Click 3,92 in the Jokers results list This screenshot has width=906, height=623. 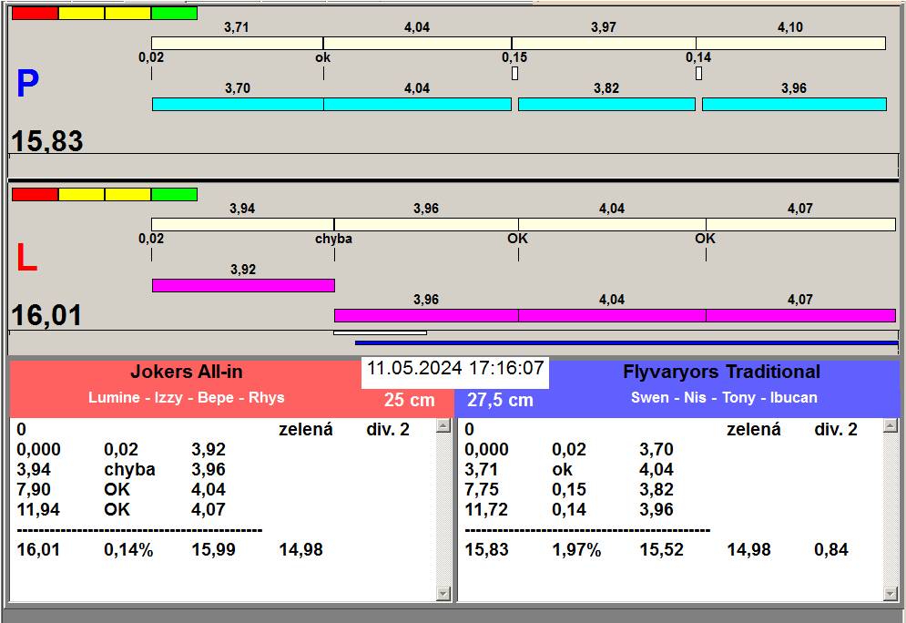208,450
